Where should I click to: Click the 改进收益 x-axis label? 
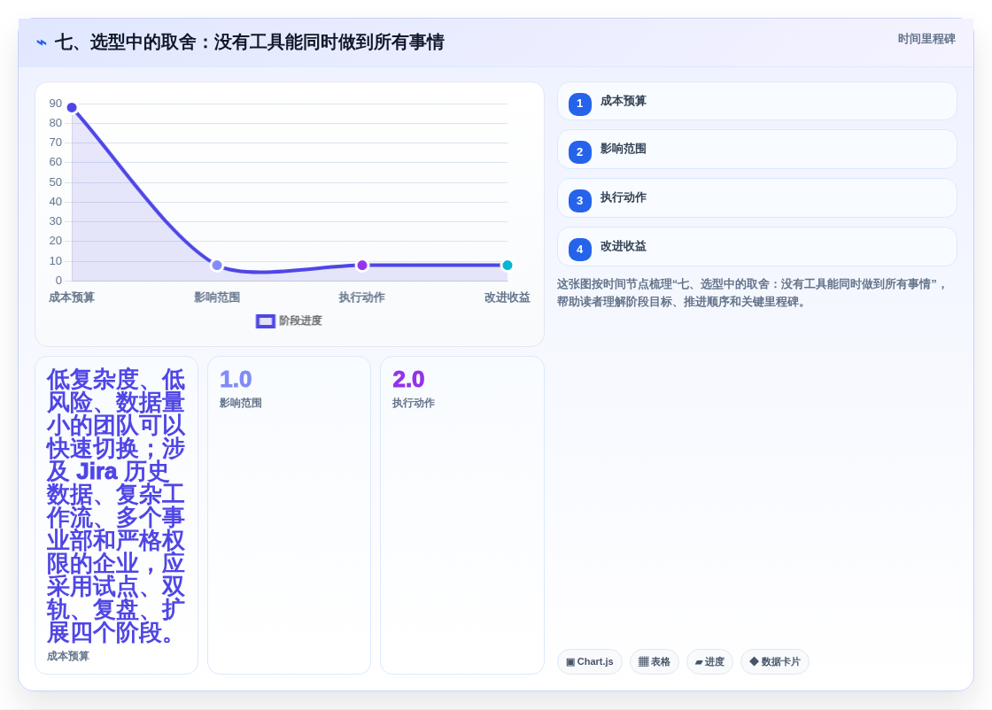click(x=508, y=297)
